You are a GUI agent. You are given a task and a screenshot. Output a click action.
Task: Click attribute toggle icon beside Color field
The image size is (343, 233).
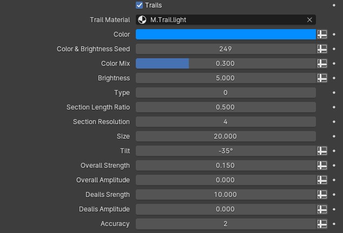(x=322, y=35)
